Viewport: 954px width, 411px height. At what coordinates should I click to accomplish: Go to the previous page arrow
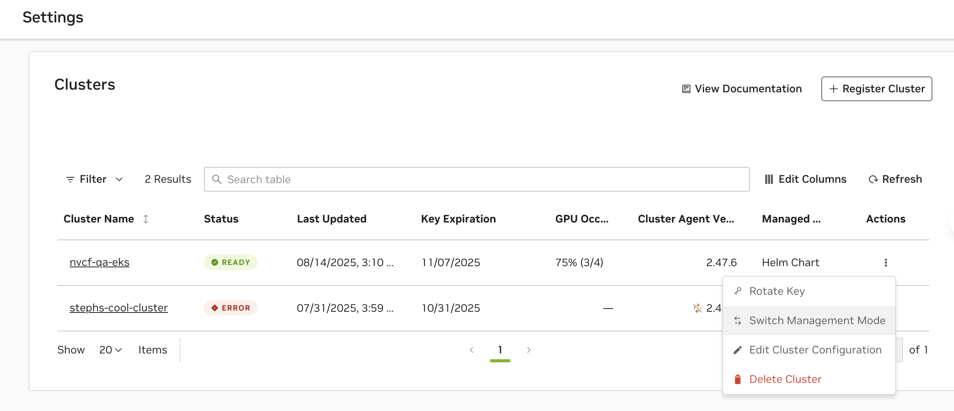pyautogui.click(x=472, y=350)
